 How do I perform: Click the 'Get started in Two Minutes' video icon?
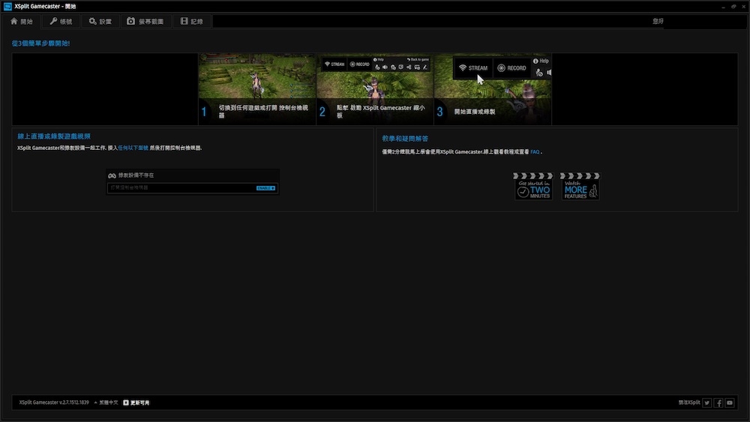point(533,186)
